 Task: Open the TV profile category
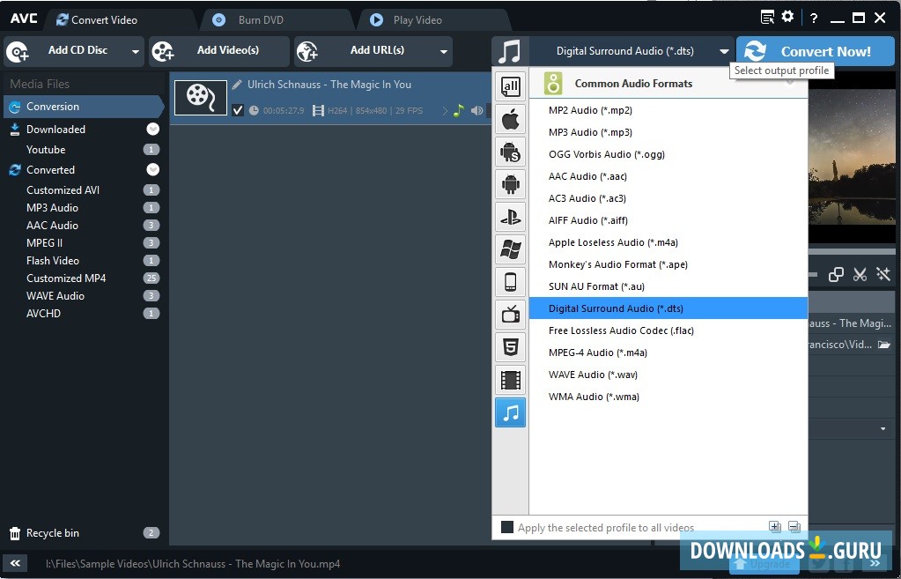click(x=510, y=315)
